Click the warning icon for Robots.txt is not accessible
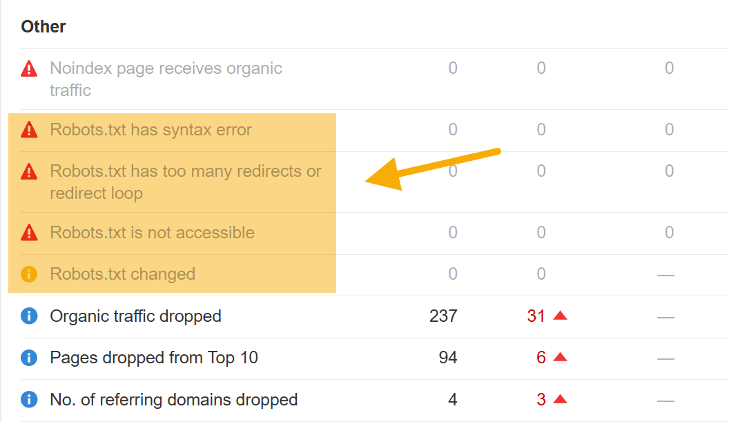 pyautogui.click(x=28, y=233)
